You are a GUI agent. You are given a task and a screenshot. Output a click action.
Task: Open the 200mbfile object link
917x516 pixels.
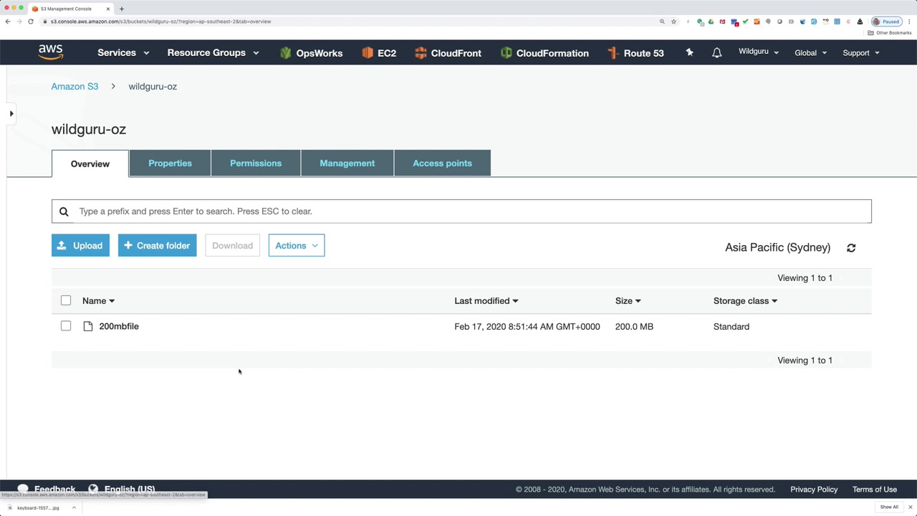point(119,327)
